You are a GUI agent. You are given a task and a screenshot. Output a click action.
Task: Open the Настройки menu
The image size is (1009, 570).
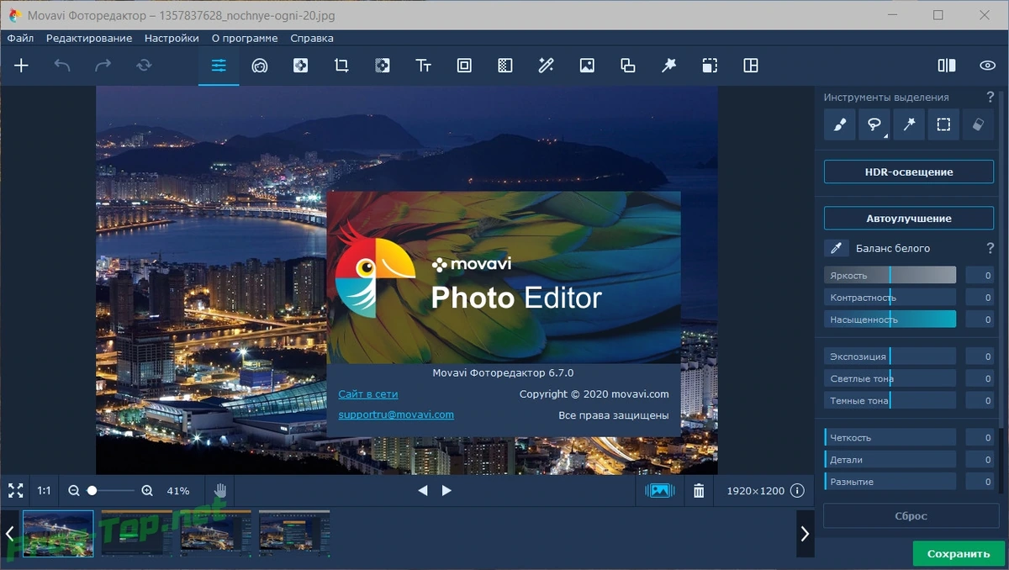172,38
